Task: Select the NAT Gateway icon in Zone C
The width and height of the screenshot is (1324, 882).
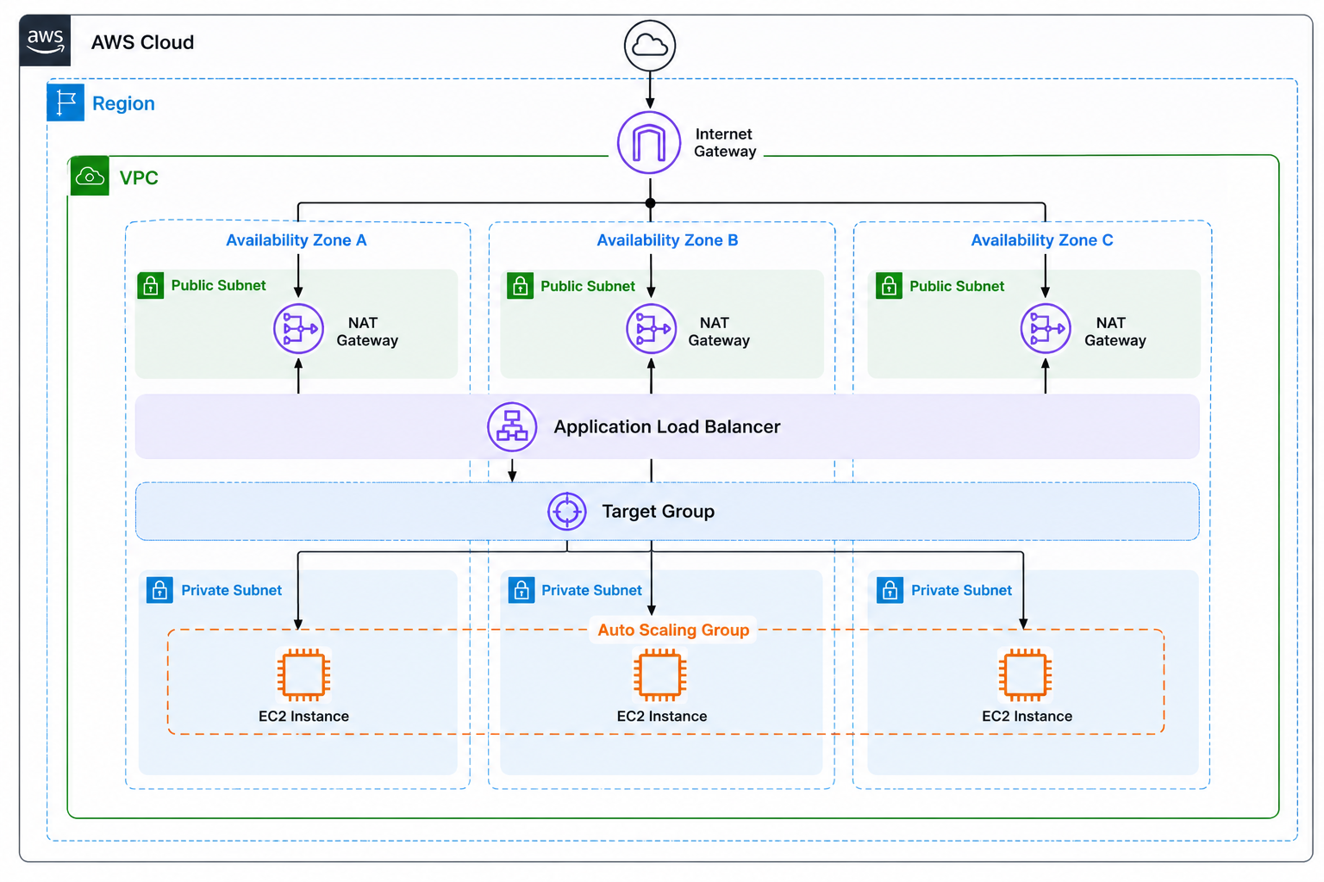Action: coord(1046,328)
